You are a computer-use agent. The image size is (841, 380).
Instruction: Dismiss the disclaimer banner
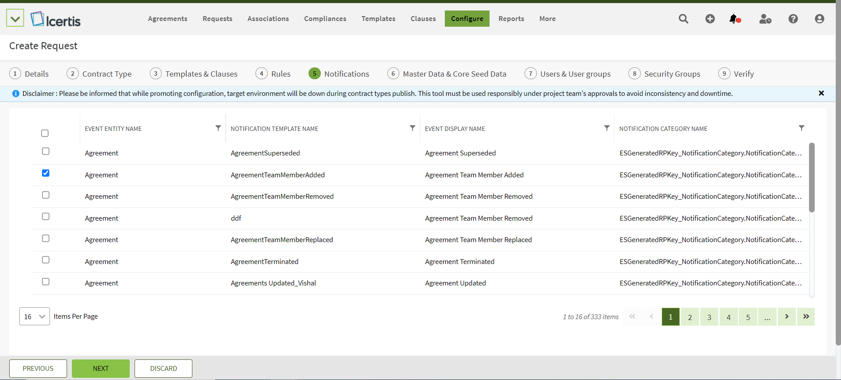(821, 93)
